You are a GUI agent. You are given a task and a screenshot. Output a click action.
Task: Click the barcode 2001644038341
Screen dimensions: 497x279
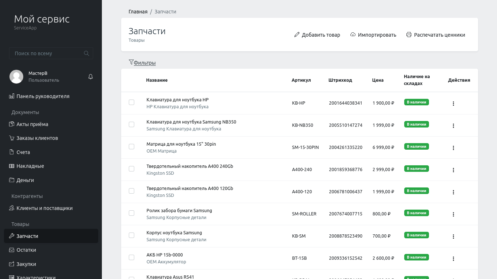346,103
